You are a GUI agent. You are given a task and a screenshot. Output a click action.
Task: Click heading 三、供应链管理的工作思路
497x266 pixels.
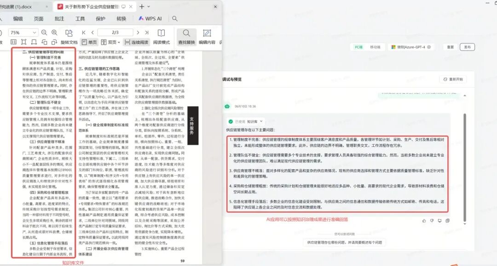pos(99,68)
